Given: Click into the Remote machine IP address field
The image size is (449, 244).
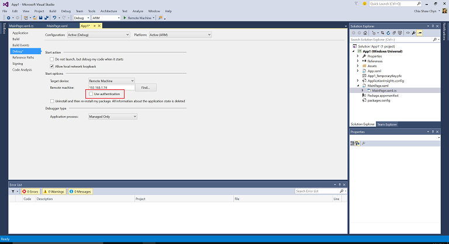Looking at the screenshot, I should (x=112, y=88).
